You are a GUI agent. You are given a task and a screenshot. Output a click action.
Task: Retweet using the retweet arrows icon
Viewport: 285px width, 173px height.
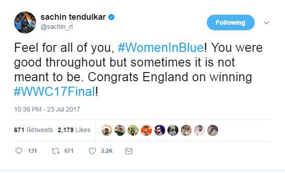coord(55,151)
